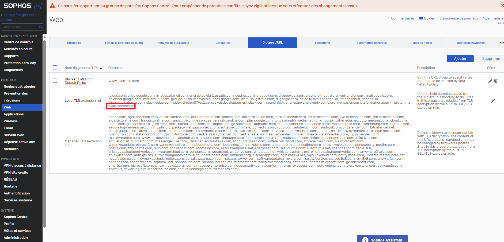
Task: Open the Commentaires link
Action: pyautogui.click(x=403, y=18)
